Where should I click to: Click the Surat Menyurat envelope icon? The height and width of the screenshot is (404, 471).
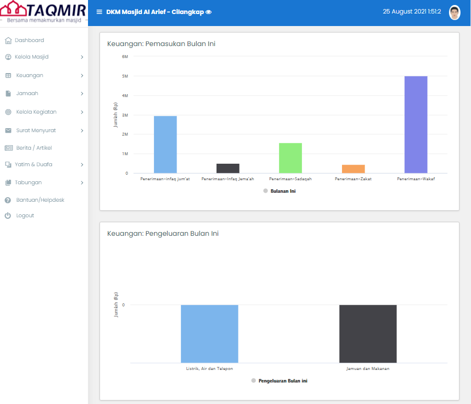(8, 131)
